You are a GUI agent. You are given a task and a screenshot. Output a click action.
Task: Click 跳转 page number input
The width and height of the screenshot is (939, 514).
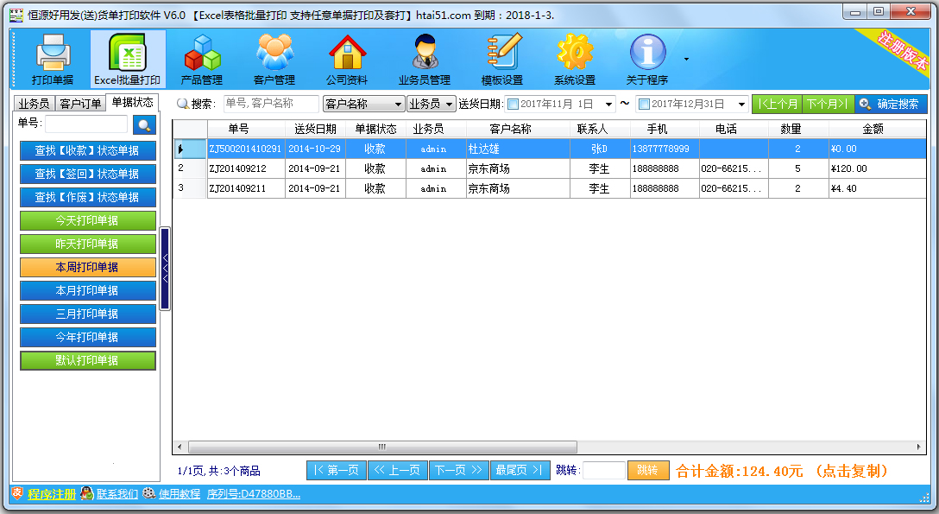tap(603, 470)
